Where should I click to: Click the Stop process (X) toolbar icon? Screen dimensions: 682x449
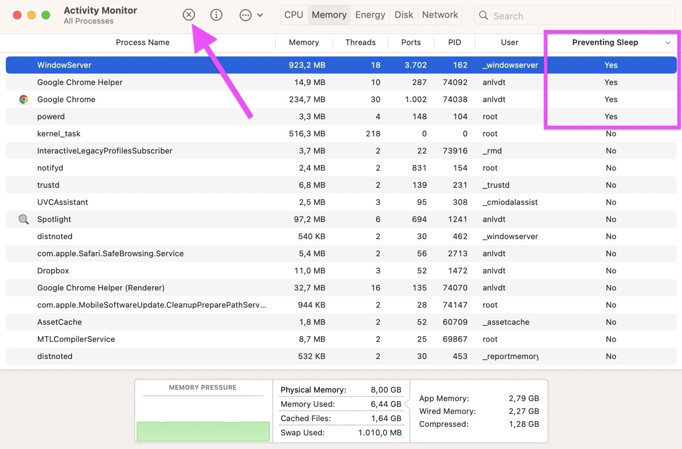tap(189, 15)
